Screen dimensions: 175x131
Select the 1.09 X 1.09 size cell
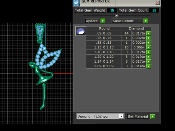tap(104, 66)
